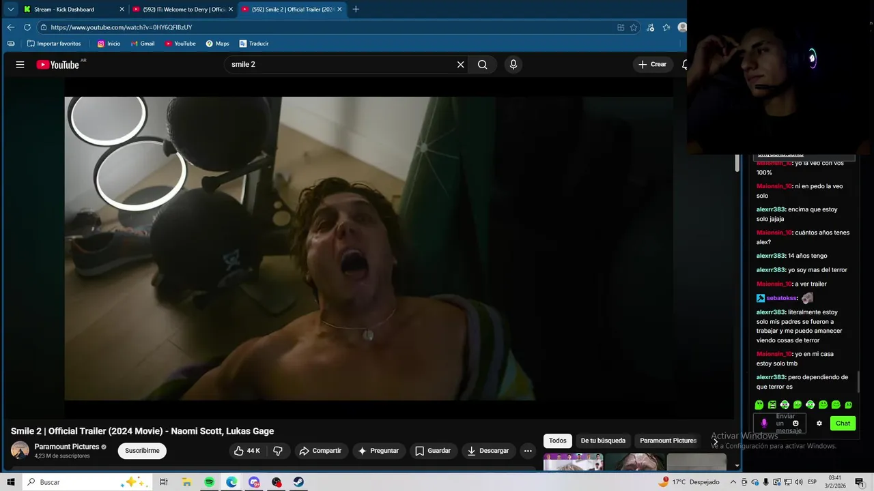Click the green Chat send button

pos(843,423)
